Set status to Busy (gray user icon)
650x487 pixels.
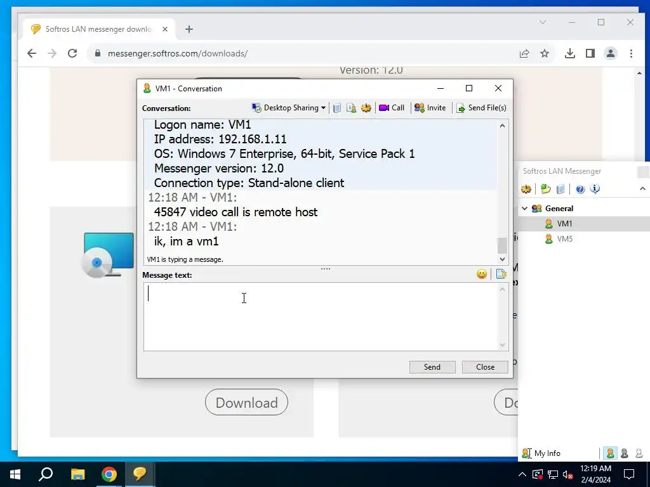coord(625,453)
